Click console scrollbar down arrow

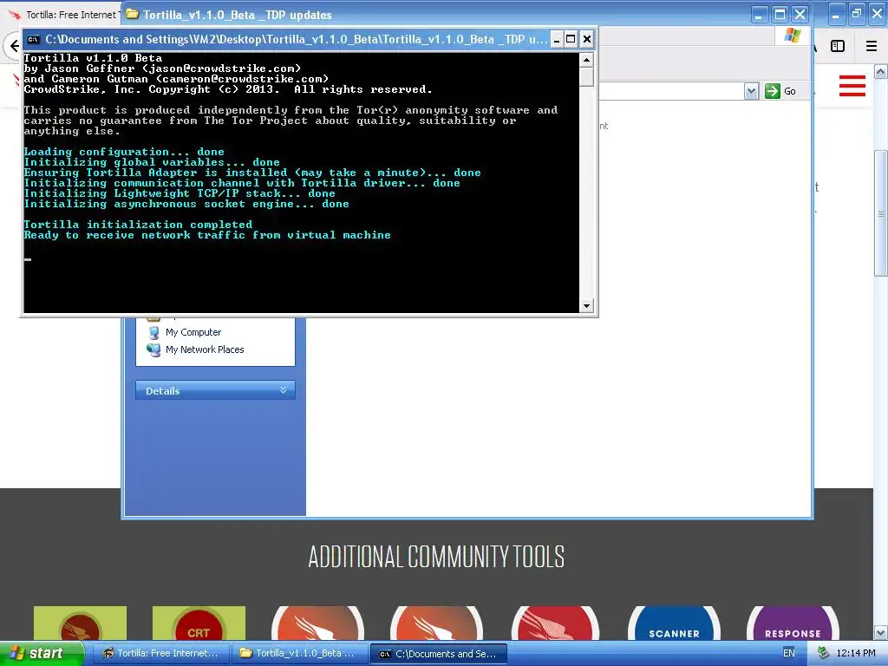click(x=586, y=306)
